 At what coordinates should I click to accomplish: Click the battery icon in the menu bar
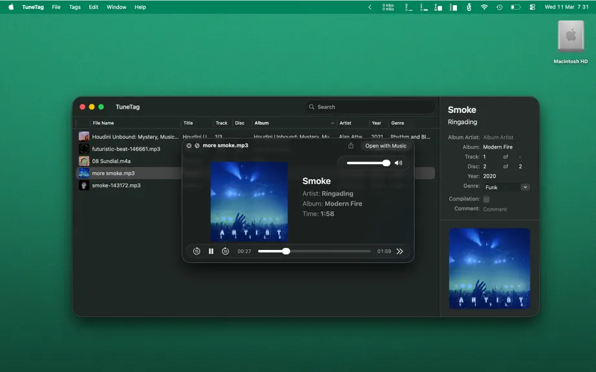point(515,7)
